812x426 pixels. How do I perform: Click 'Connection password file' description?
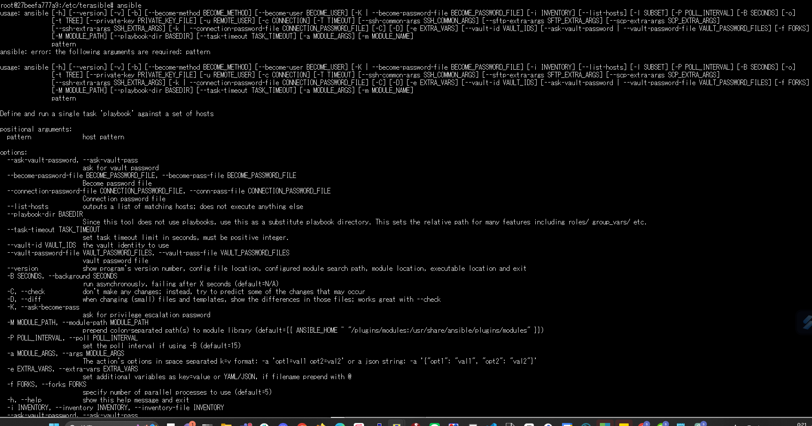pos(124,199)
